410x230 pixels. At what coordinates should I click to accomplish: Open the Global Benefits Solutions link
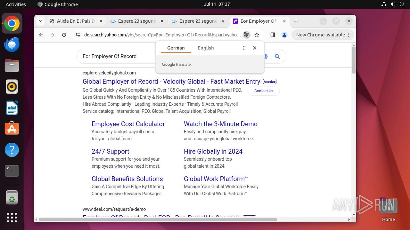(x=127, y=179)
